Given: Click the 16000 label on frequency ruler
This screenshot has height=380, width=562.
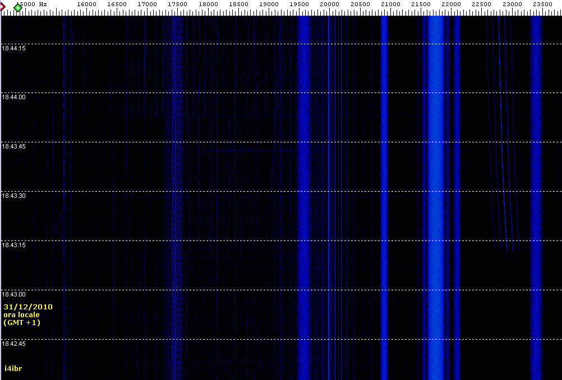Looking at the screenshot, I should pyautogui.click(x=86, y=4).
